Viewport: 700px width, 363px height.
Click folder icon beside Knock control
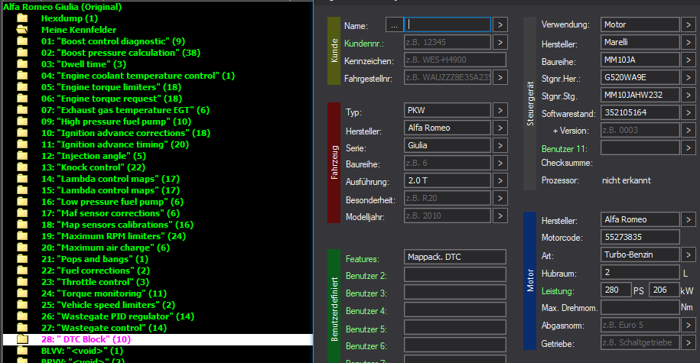tap(22, 167)
